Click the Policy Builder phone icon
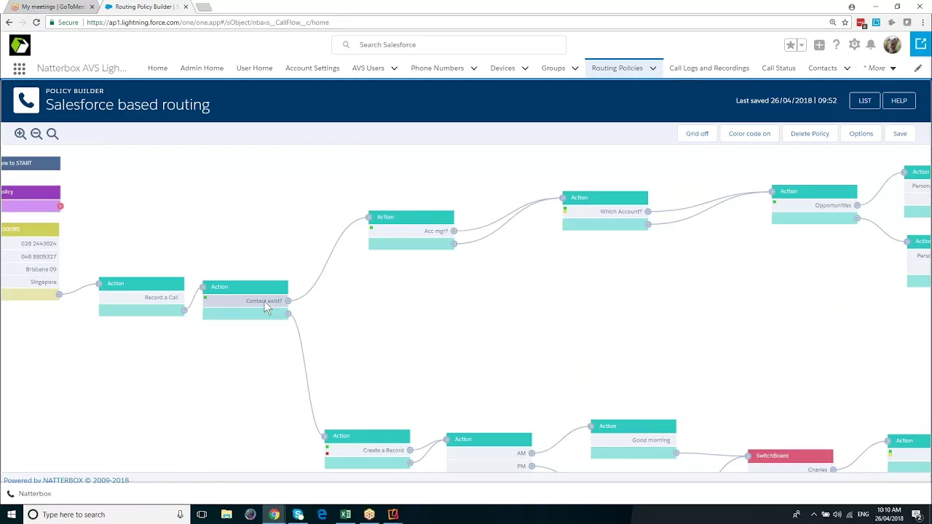The height and width of the screenshot is (524, 932). coord(26,101)
